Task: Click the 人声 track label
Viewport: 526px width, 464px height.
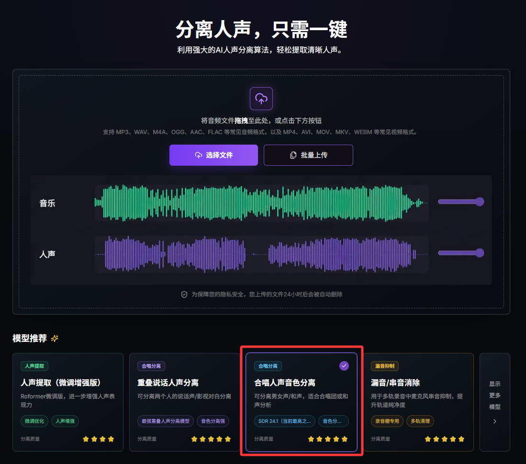Action: pyautogui.click(x=47, y=254)
